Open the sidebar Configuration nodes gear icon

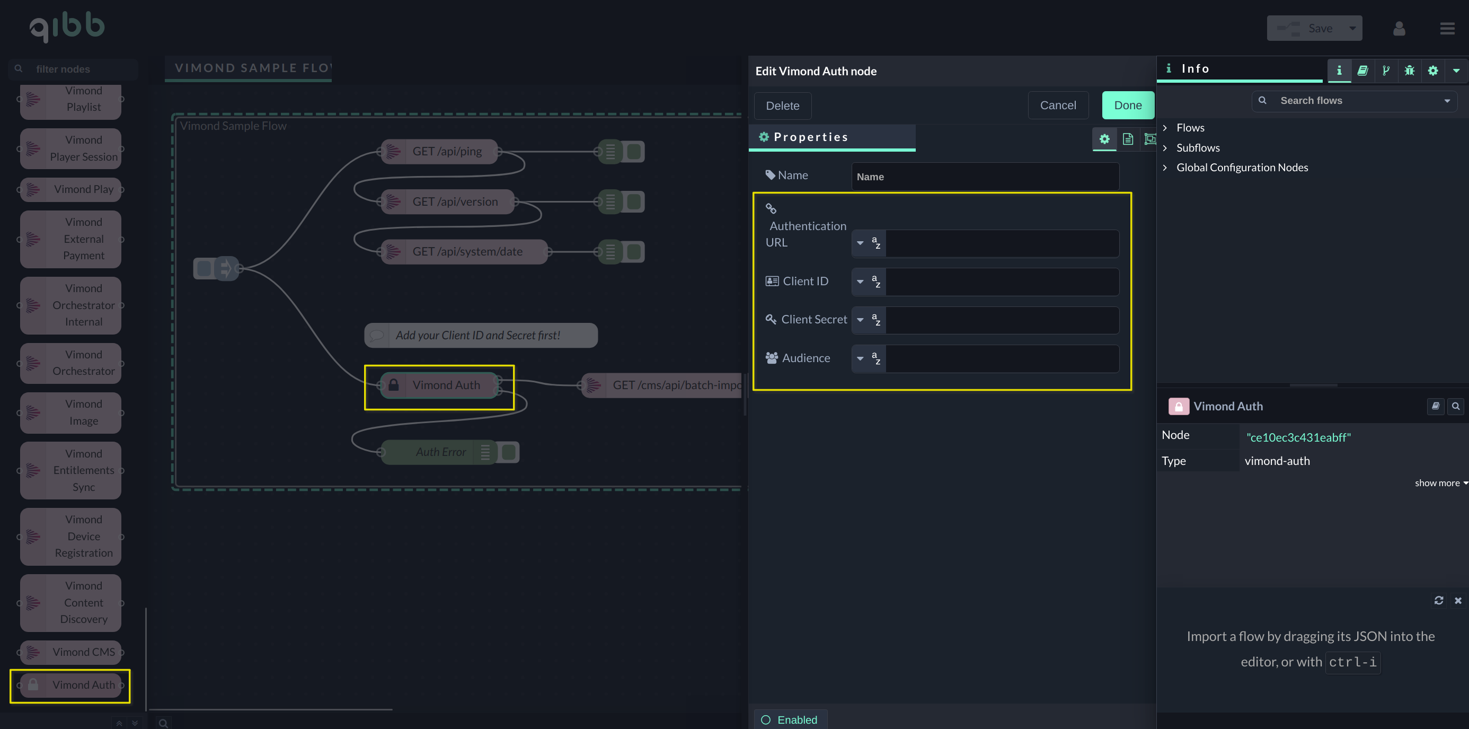[1432, 71]
